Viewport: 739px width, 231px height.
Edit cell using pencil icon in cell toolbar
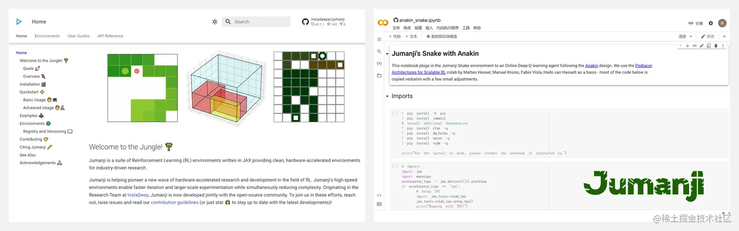tap(702, 46)
